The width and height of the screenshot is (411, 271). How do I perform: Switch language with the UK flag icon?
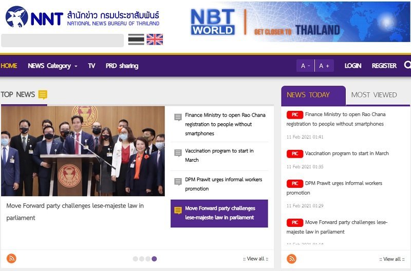pos(155,40)
